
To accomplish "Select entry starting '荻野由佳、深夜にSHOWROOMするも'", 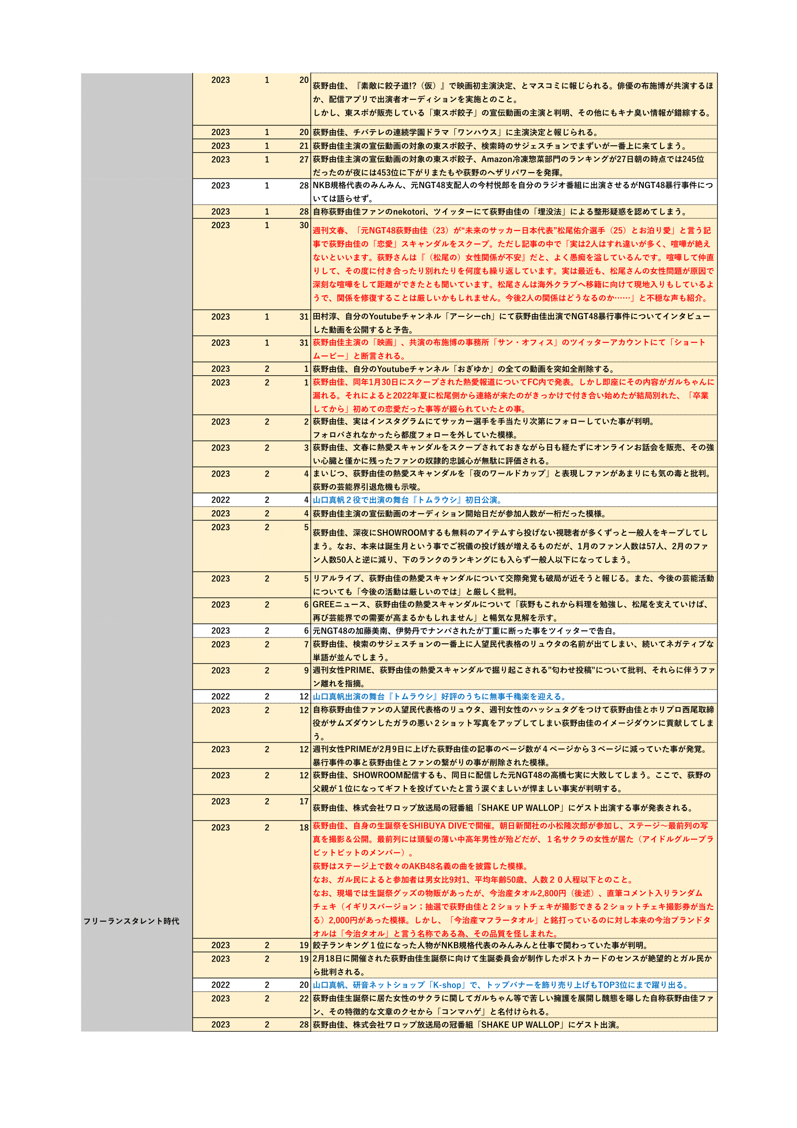I will (x=510, y=546).
